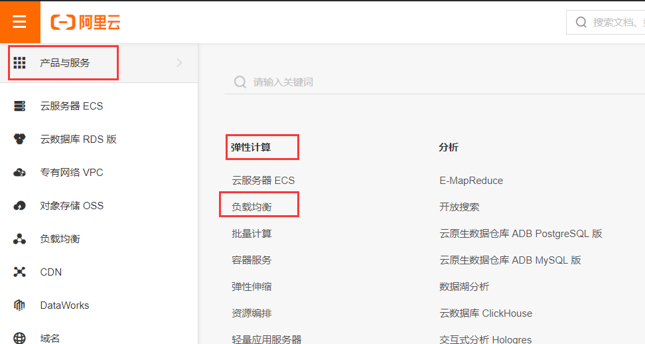Image resolution: width=645 pixels, height=344 pixels.
Task: Open E-MapReduce link
Action: click(x=471, y=181)
